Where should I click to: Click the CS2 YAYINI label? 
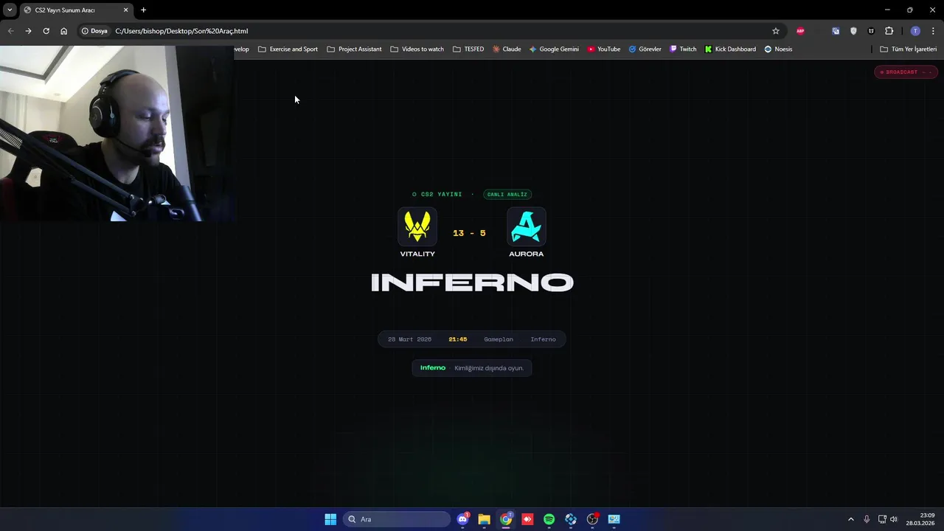[x=441, y=195]
